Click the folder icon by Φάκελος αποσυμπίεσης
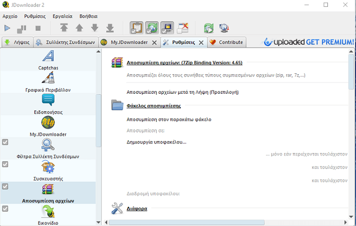Image resolution: width=356 pixels, height=226 pixels. (x=117, y=105)
